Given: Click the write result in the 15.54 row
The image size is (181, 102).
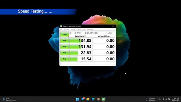Looking at the screenshot, I should click(104, 59).
